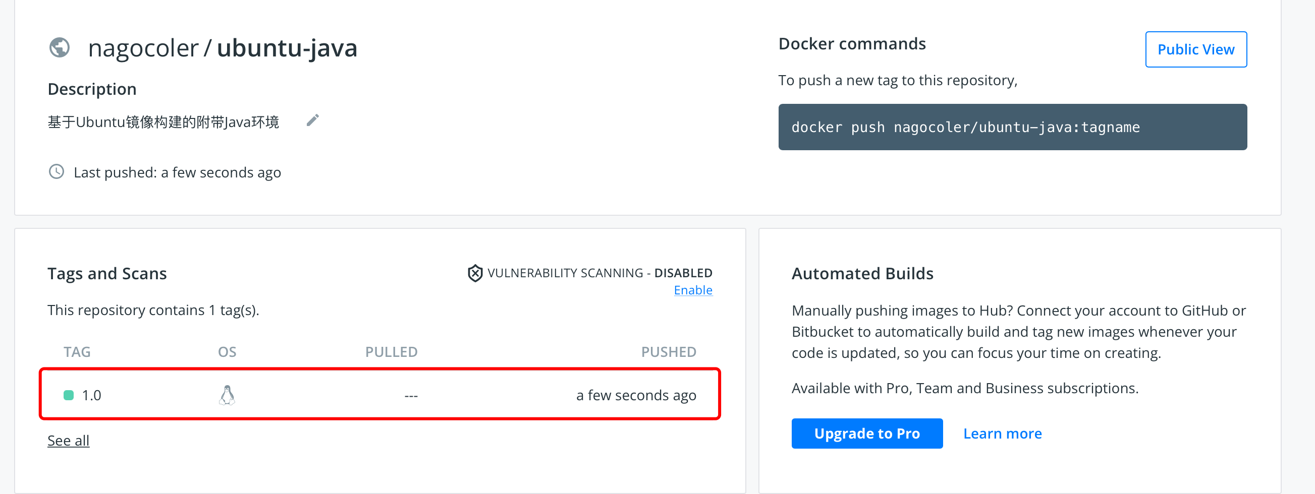Click the OS column header
The width and height of the screenshot is (1315, 494).
click(227, 352)
